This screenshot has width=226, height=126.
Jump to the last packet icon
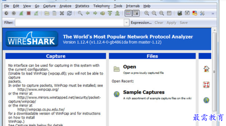click(117, 13)
